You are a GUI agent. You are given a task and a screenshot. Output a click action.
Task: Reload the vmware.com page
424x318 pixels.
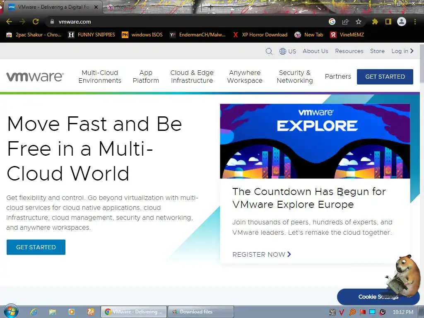36,22
